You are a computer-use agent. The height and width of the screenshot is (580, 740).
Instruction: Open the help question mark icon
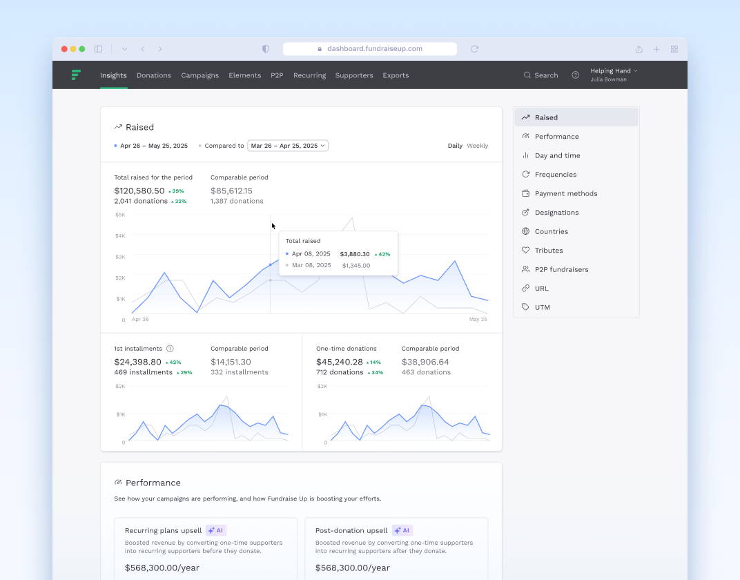click(575, 75)
